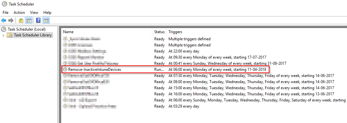Select Task Scheduler Library tree item
This screenshot has width=347, height=123.
tap(33, 35)
